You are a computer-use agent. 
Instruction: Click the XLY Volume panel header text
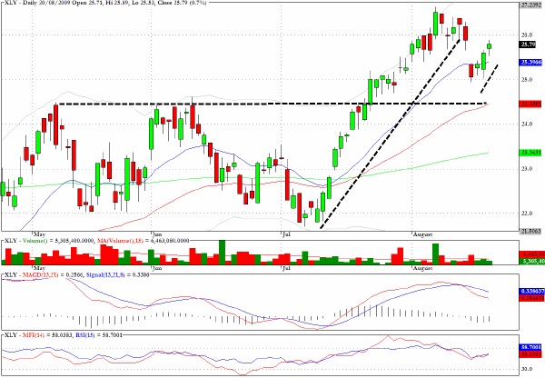(x=97, y=241)
